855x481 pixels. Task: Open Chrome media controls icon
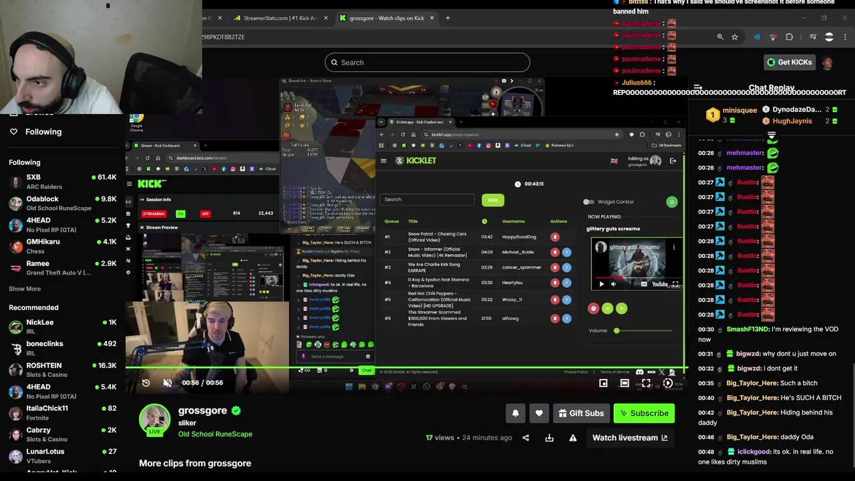[813, 37]
